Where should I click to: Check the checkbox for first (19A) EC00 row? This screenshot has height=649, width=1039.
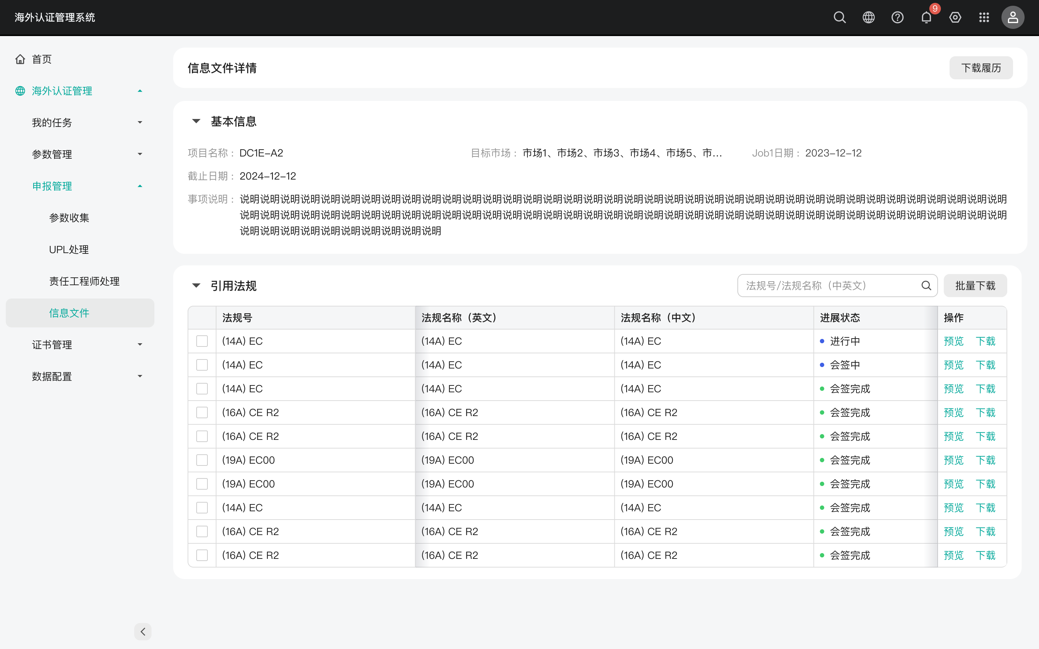[202, 460]
